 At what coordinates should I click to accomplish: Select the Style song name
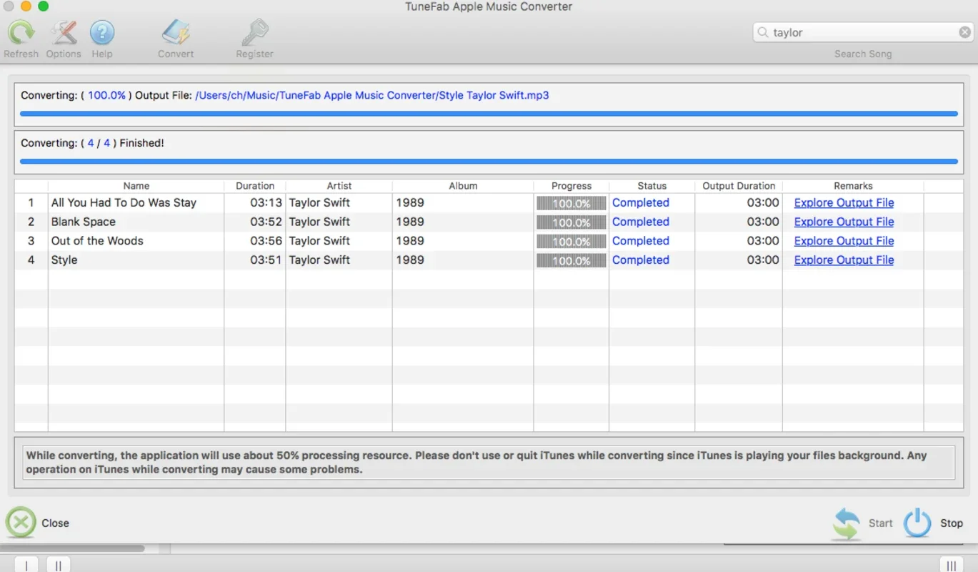click(x=64, y=260)
